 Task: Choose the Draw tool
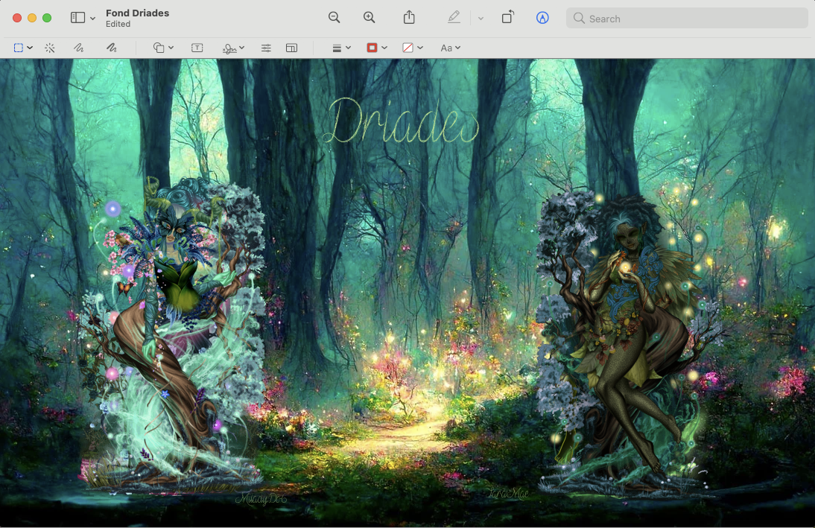[x=111, y=48]
